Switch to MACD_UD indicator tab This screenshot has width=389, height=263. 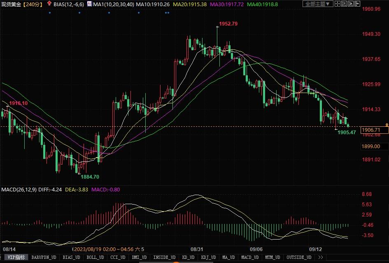[x=250, y=257]
